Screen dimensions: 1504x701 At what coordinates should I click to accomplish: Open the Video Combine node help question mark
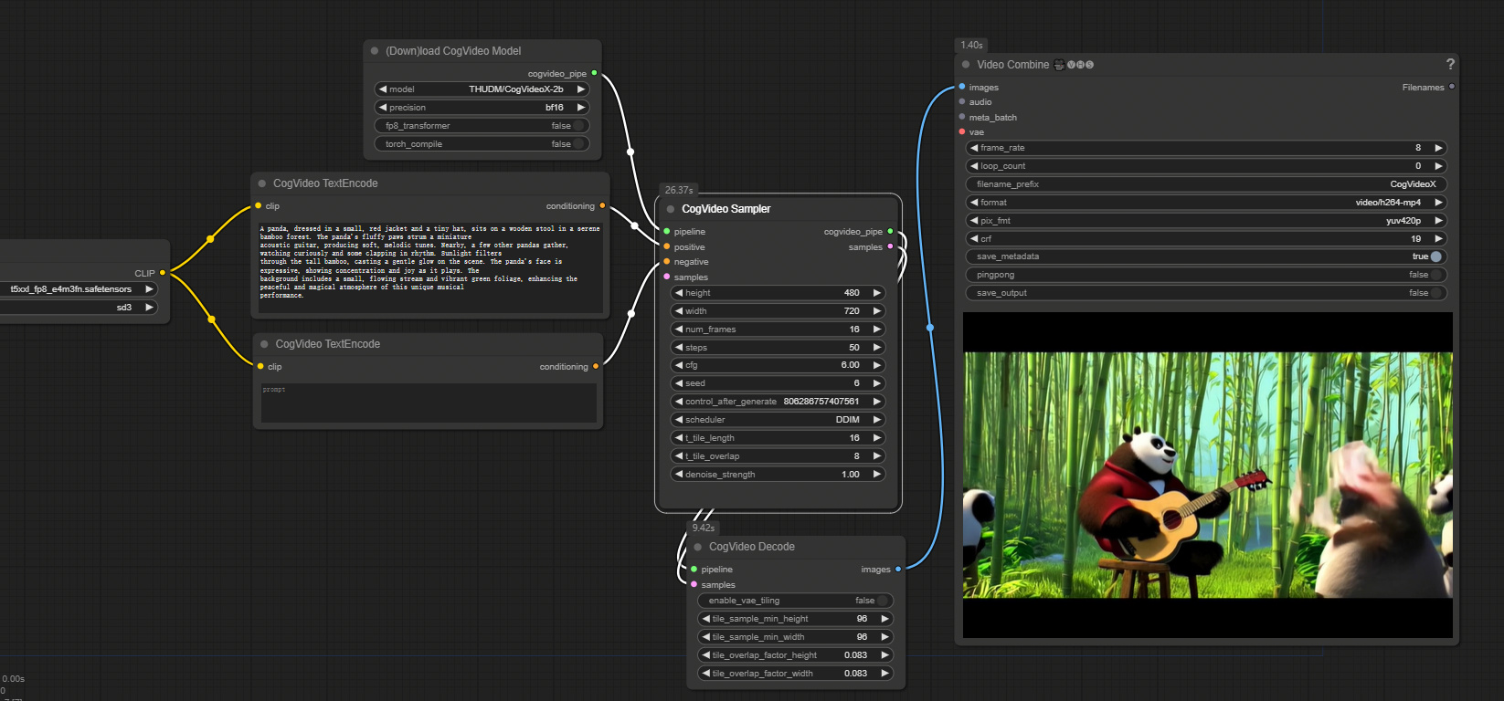1450,64
